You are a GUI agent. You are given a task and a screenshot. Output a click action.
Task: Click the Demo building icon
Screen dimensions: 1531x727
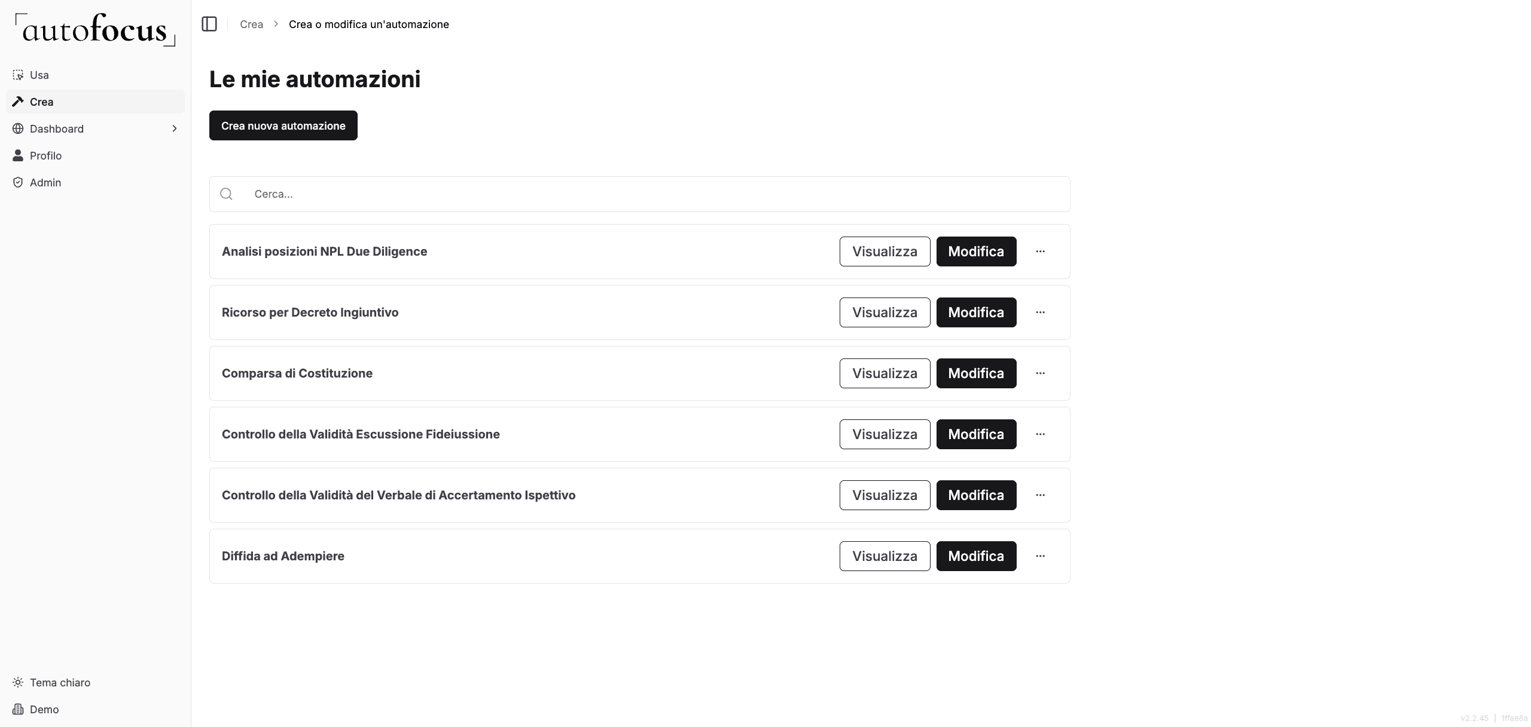18,710
